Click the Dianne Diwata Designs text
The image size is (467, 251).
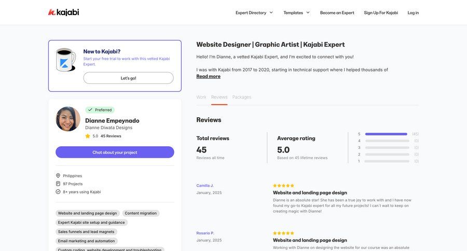click(109, 128)
